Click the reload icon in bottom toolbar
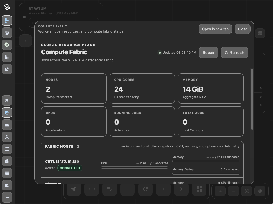The image size is (273, 204). pos(145,189)
